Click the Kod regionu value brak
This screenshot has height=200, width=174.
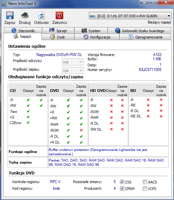pyautogui.click(x=57, y=188)
